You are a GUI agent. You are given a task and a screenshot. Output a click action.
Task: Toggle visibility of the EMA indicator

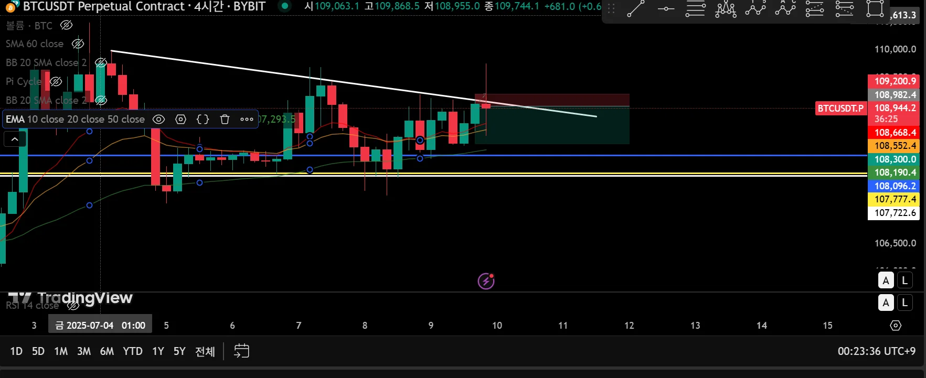(x=158, y=120)
